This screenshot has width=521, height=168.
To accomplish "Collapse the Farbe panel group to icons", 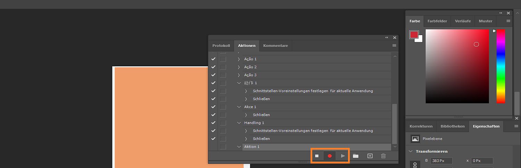I will [x=501, y=13].
